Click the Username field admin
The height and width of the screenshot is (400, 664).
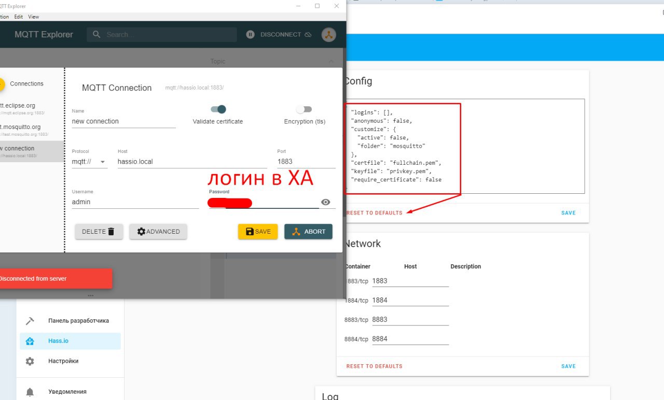click(x=135, y=202)
